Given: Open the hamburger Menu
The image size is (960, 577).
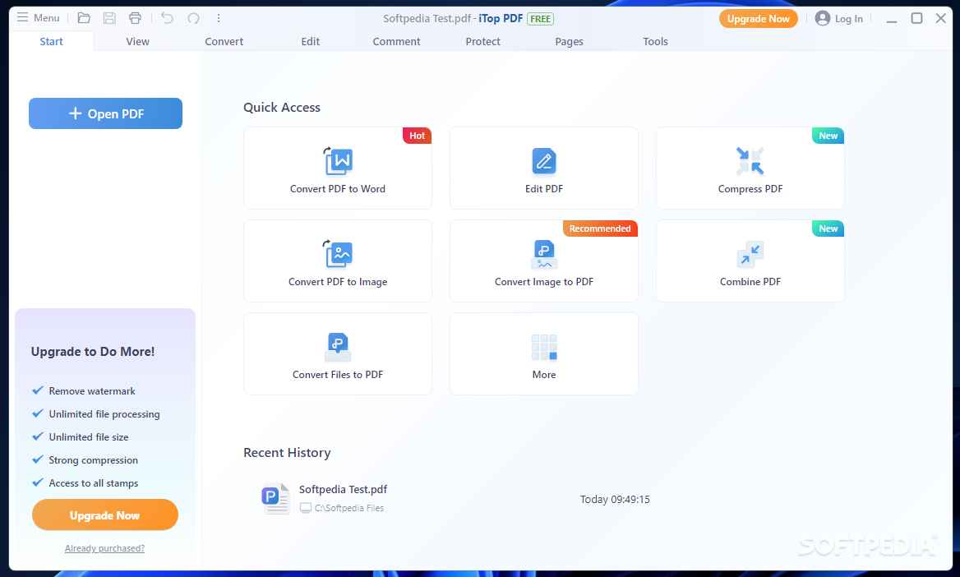Looking at the screenshot, I should pyautogui.click(x=38, y=18).
